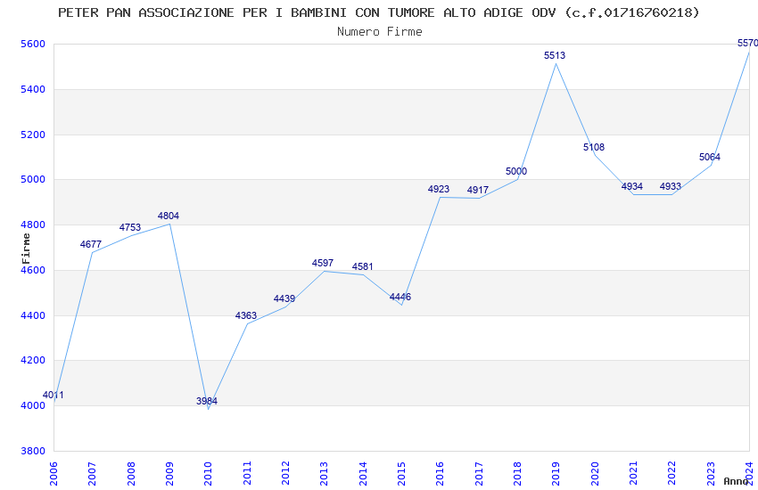Select data label 4753

(x=130, y=227)
